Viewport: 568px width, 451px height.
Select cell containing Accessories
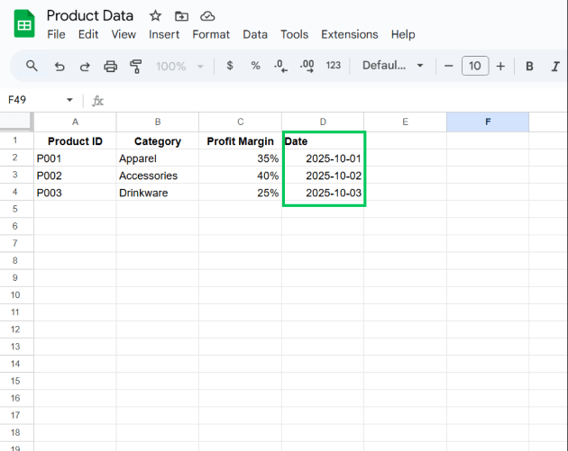(x=157, y=176)
